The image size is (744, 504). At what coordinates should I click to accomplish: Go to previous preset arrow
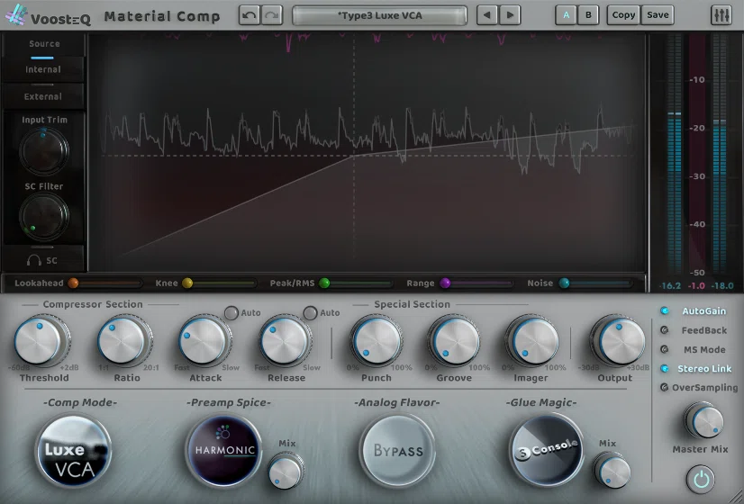(x=486, y=15)
